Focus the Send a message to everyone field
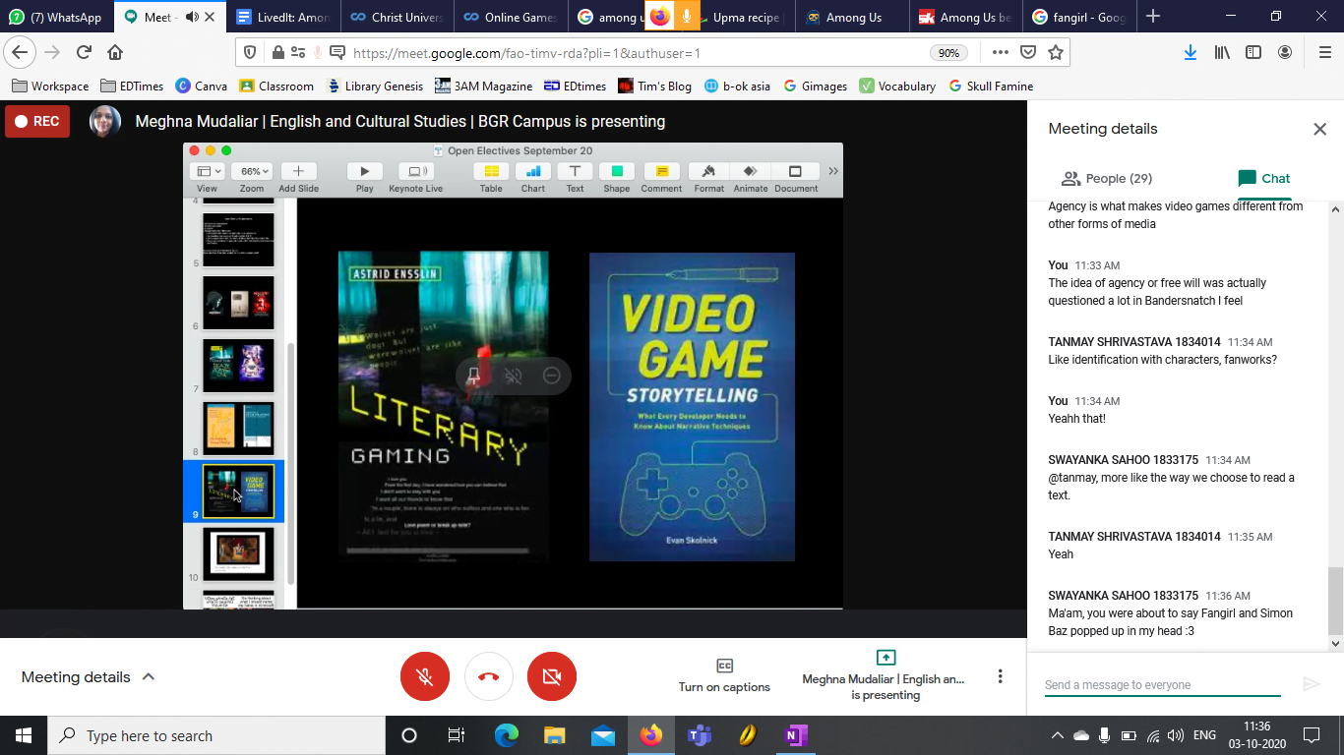 [x=1161, y=684]
